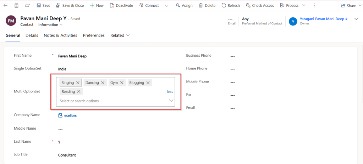Image resolution: width=363 pixels, height=164 pixels.
Task: Open the Share button
Action: [348, 5]
